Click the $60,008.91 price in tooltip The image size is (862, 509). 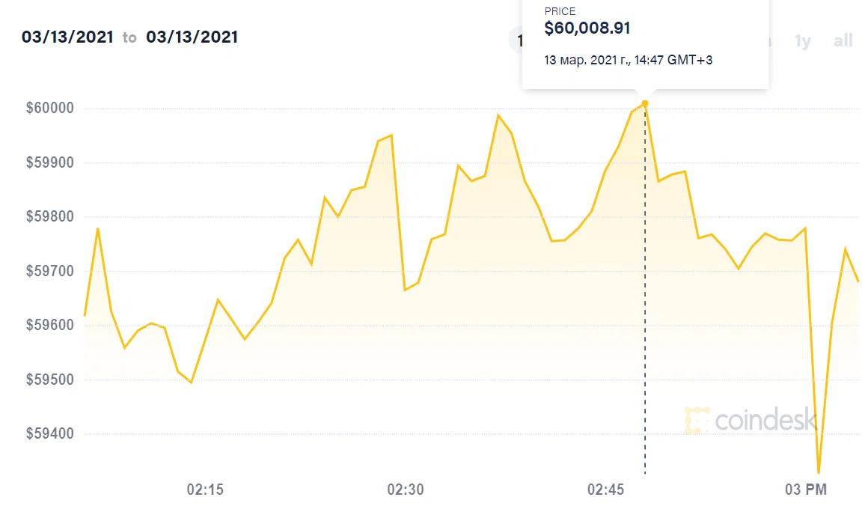(587, 28)
